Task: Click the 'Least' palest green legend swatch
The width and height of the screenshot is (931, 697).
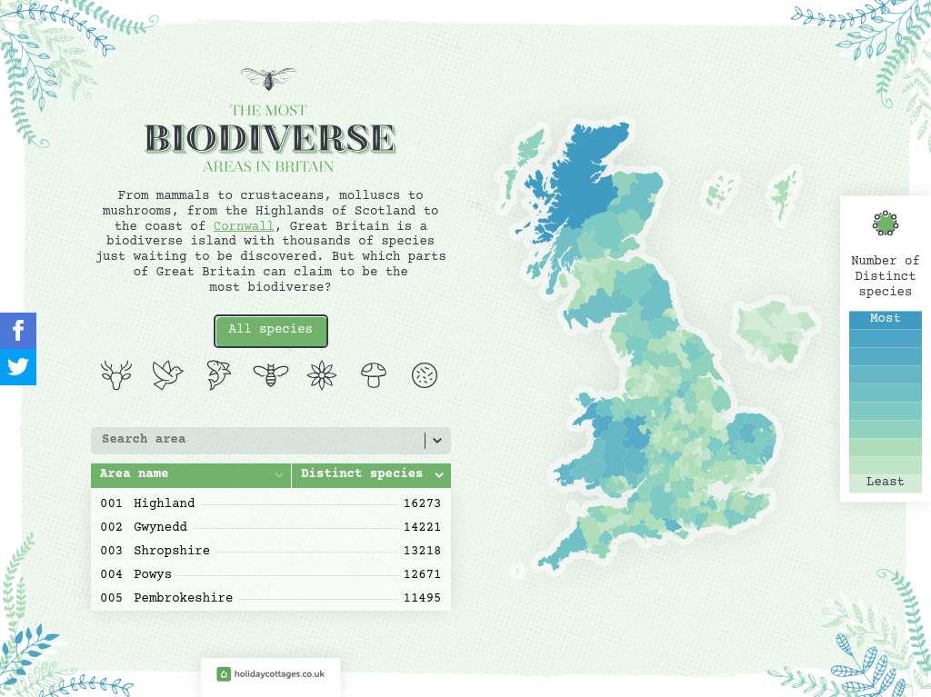Action: pyautogui.click(x=885, y=483)
